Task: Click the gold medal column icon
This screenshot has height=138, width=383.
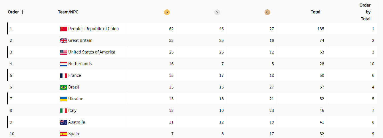Action: point(167,12)
